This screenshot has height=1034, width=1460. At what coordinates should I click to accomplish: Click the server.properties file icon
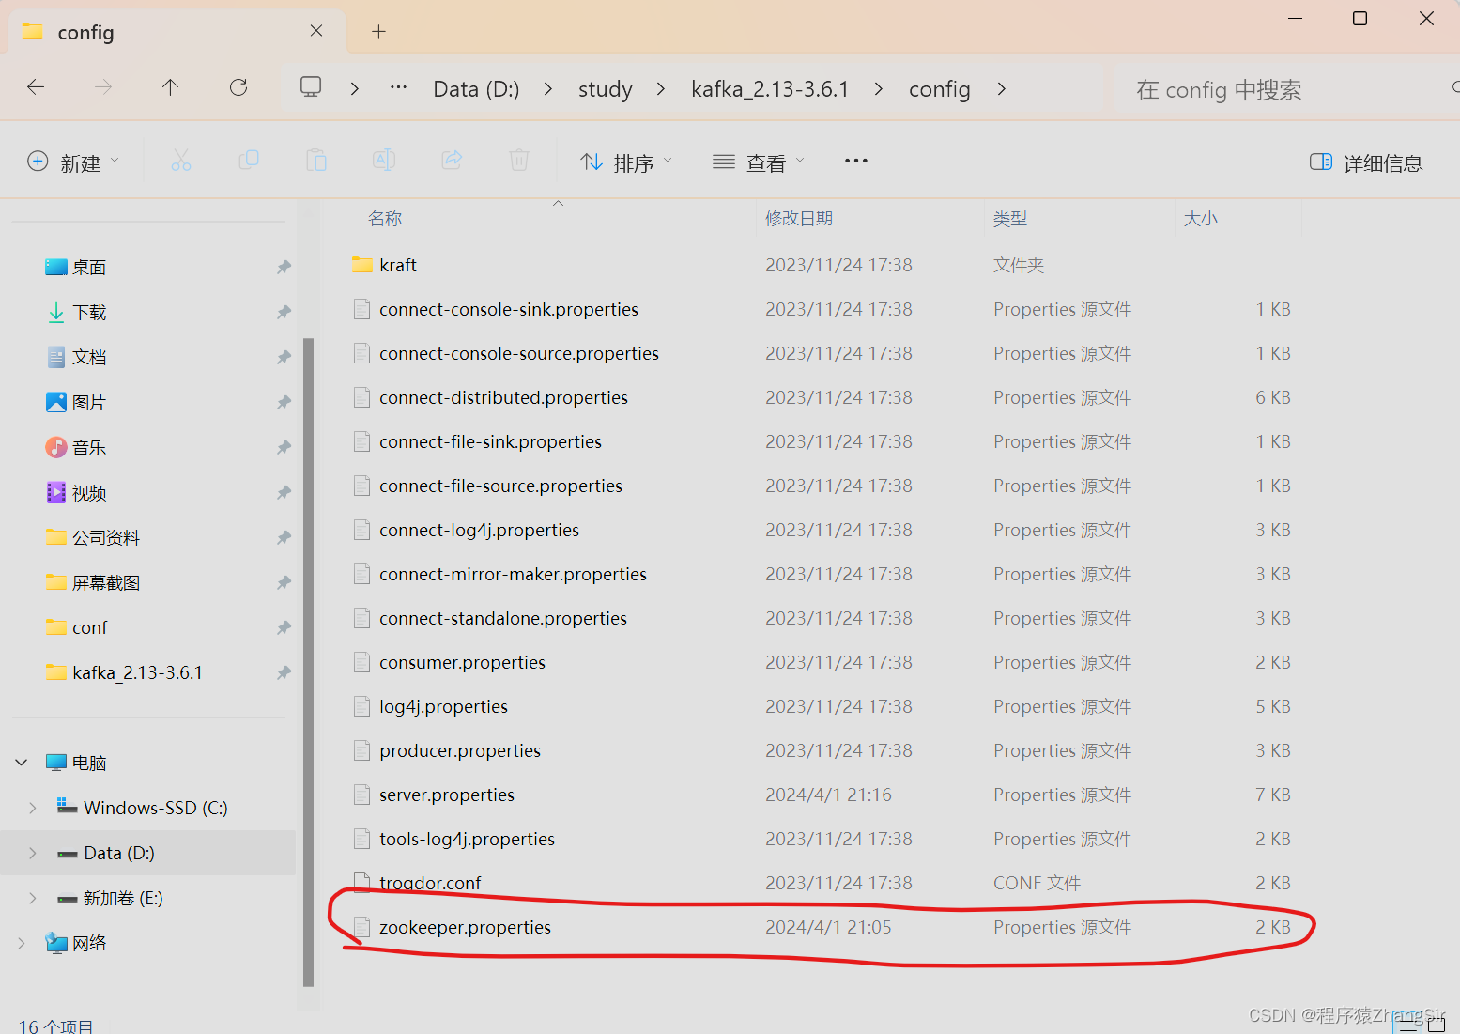(x=361, y=795)
